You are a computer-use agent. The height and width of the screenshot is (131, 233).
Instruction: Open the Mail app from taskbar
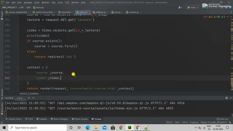click(x=104, y=128)
